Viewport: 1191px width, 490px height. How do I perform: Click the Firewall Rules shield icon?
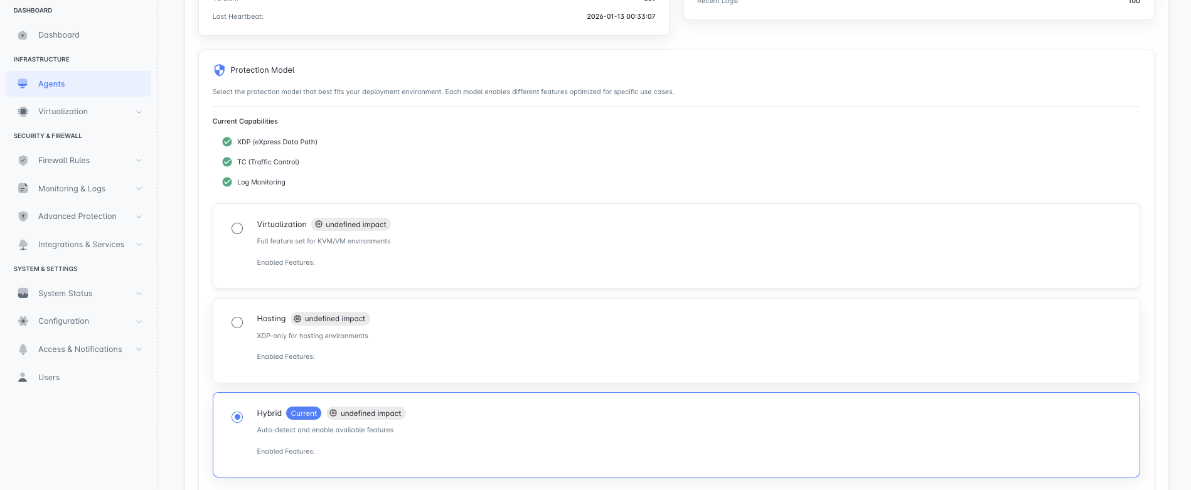23,161
